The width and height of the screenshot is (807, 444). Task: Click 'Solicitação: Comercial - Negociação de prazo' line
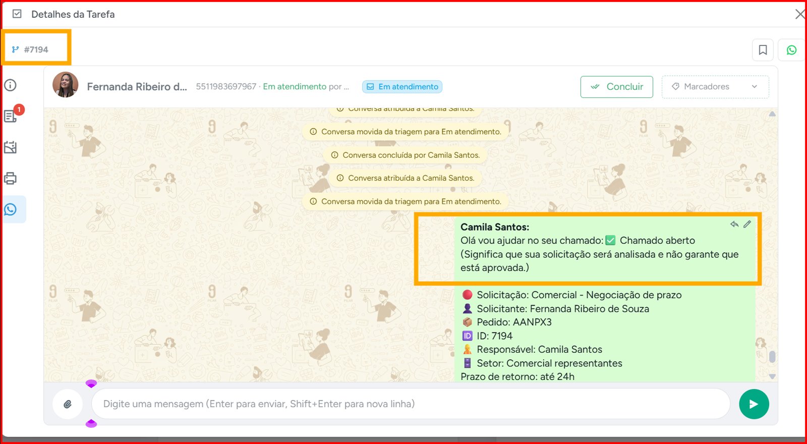click(572, 295)
